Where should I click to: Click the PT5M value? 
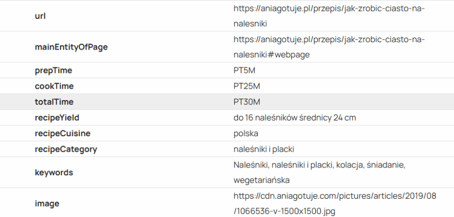[244, 70]
